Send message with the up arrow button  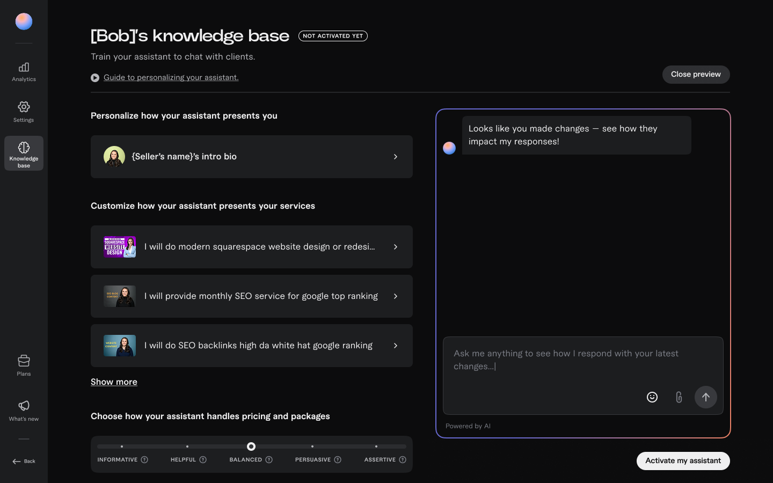[705, 397]
